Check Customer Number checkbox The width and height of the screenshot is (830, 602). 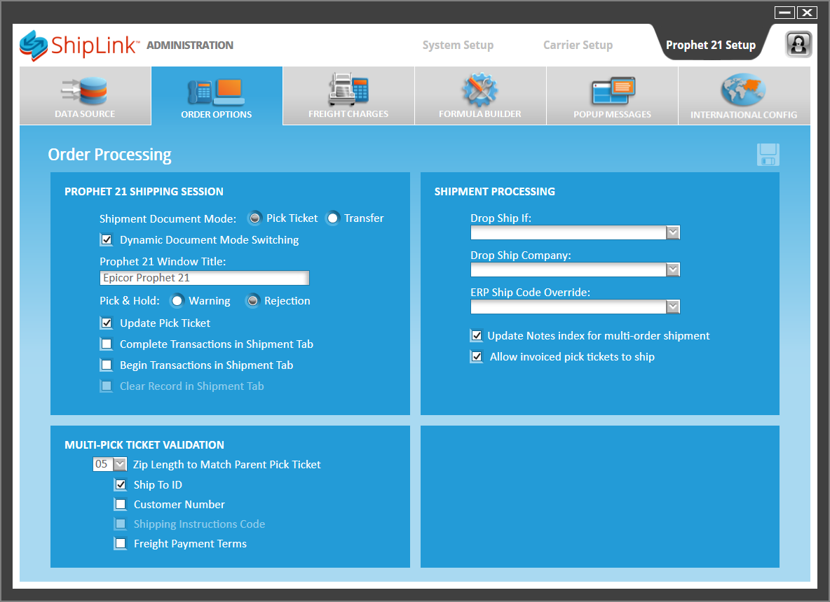tap(121, 504)
